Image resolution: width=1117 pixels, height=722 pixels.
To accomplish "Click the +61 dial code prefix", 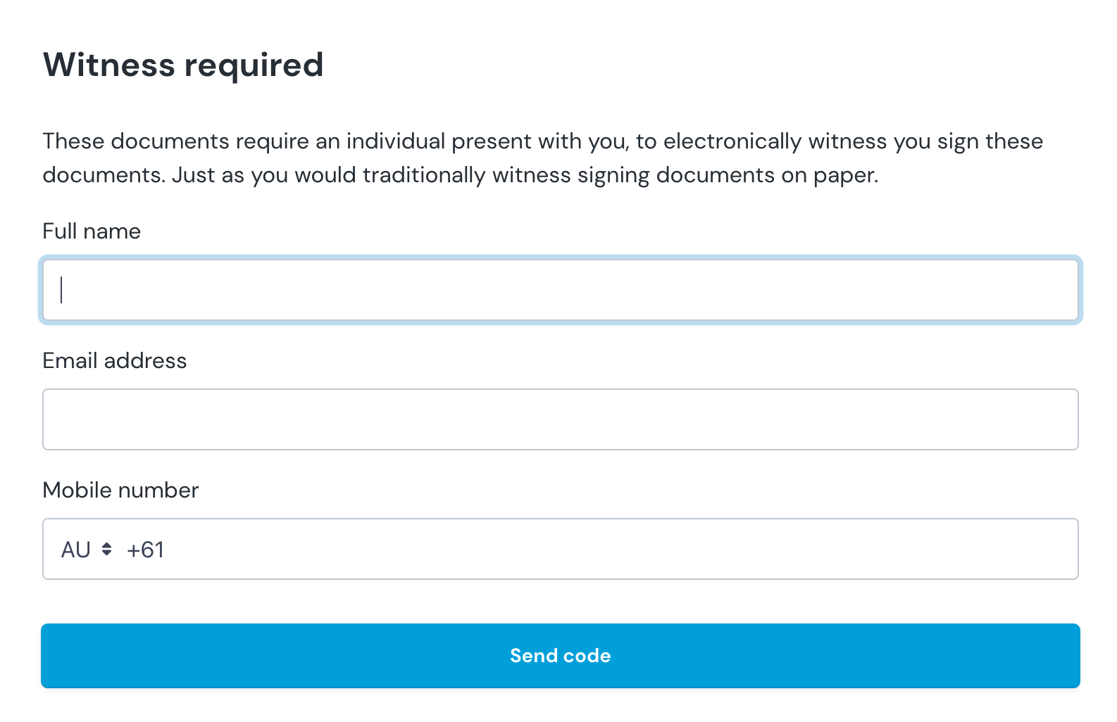I will pos(145,550).
